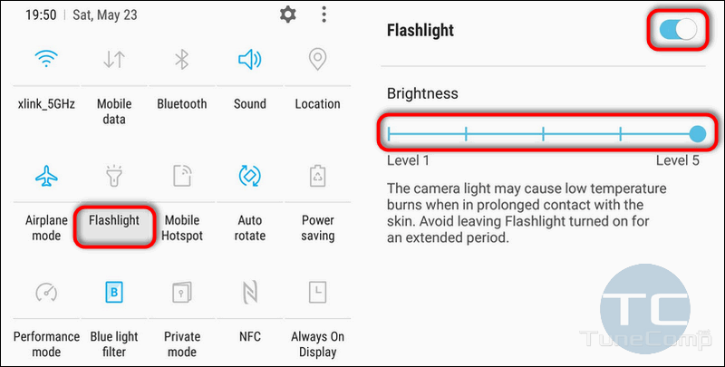Enable the NFC icon

(250, 292)
